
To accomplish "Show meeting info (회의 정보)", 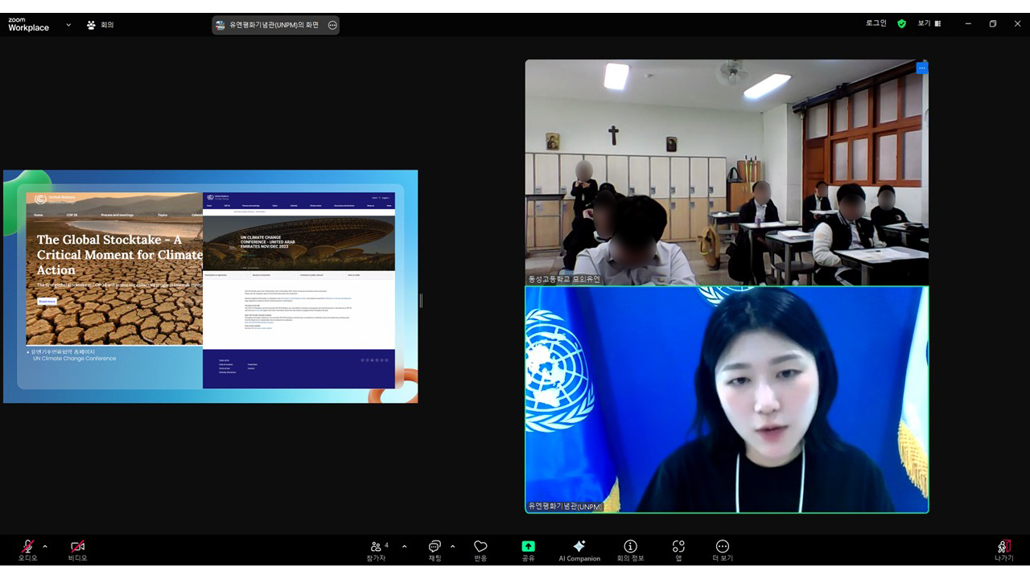I will click(630, 548).
